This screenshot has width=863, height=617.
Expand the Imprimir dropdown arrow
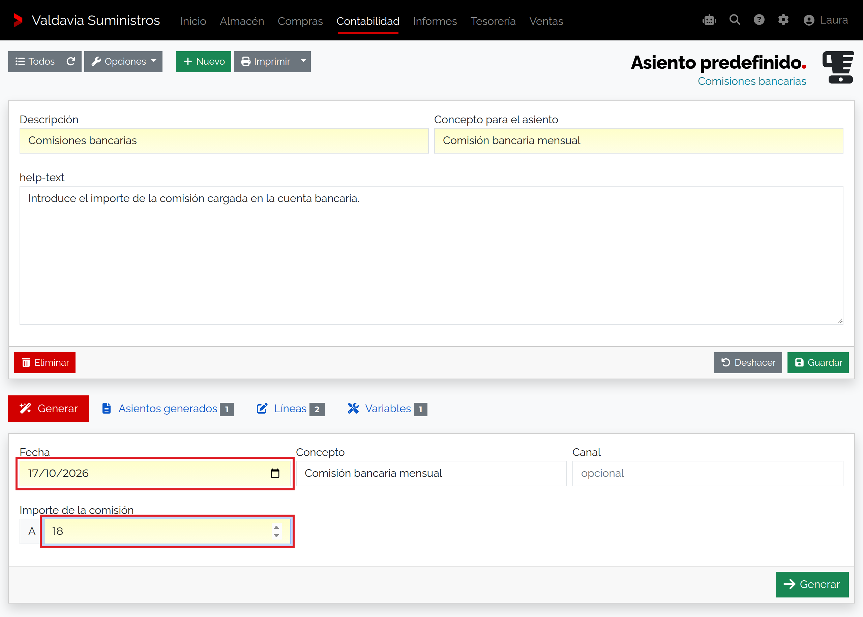click(x=303, y=62)
